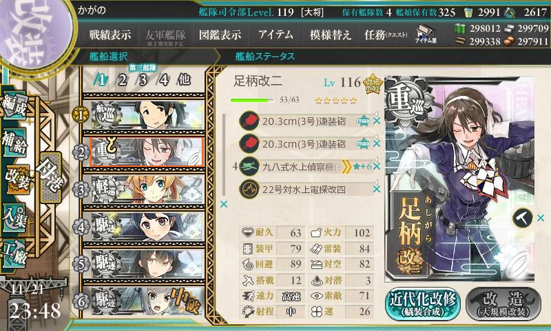Screen dimensions: 551x331
Task: Open the 図鑑表示 menu item
Action: click(x=220, y=34)
